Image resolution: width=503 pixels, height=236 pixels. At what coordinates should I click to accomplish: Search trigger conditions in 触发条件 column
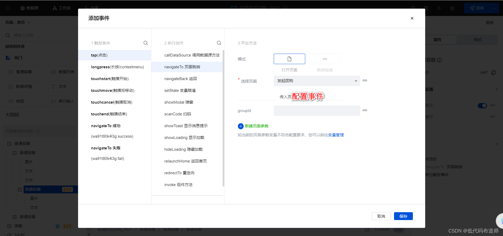point(146,43)
